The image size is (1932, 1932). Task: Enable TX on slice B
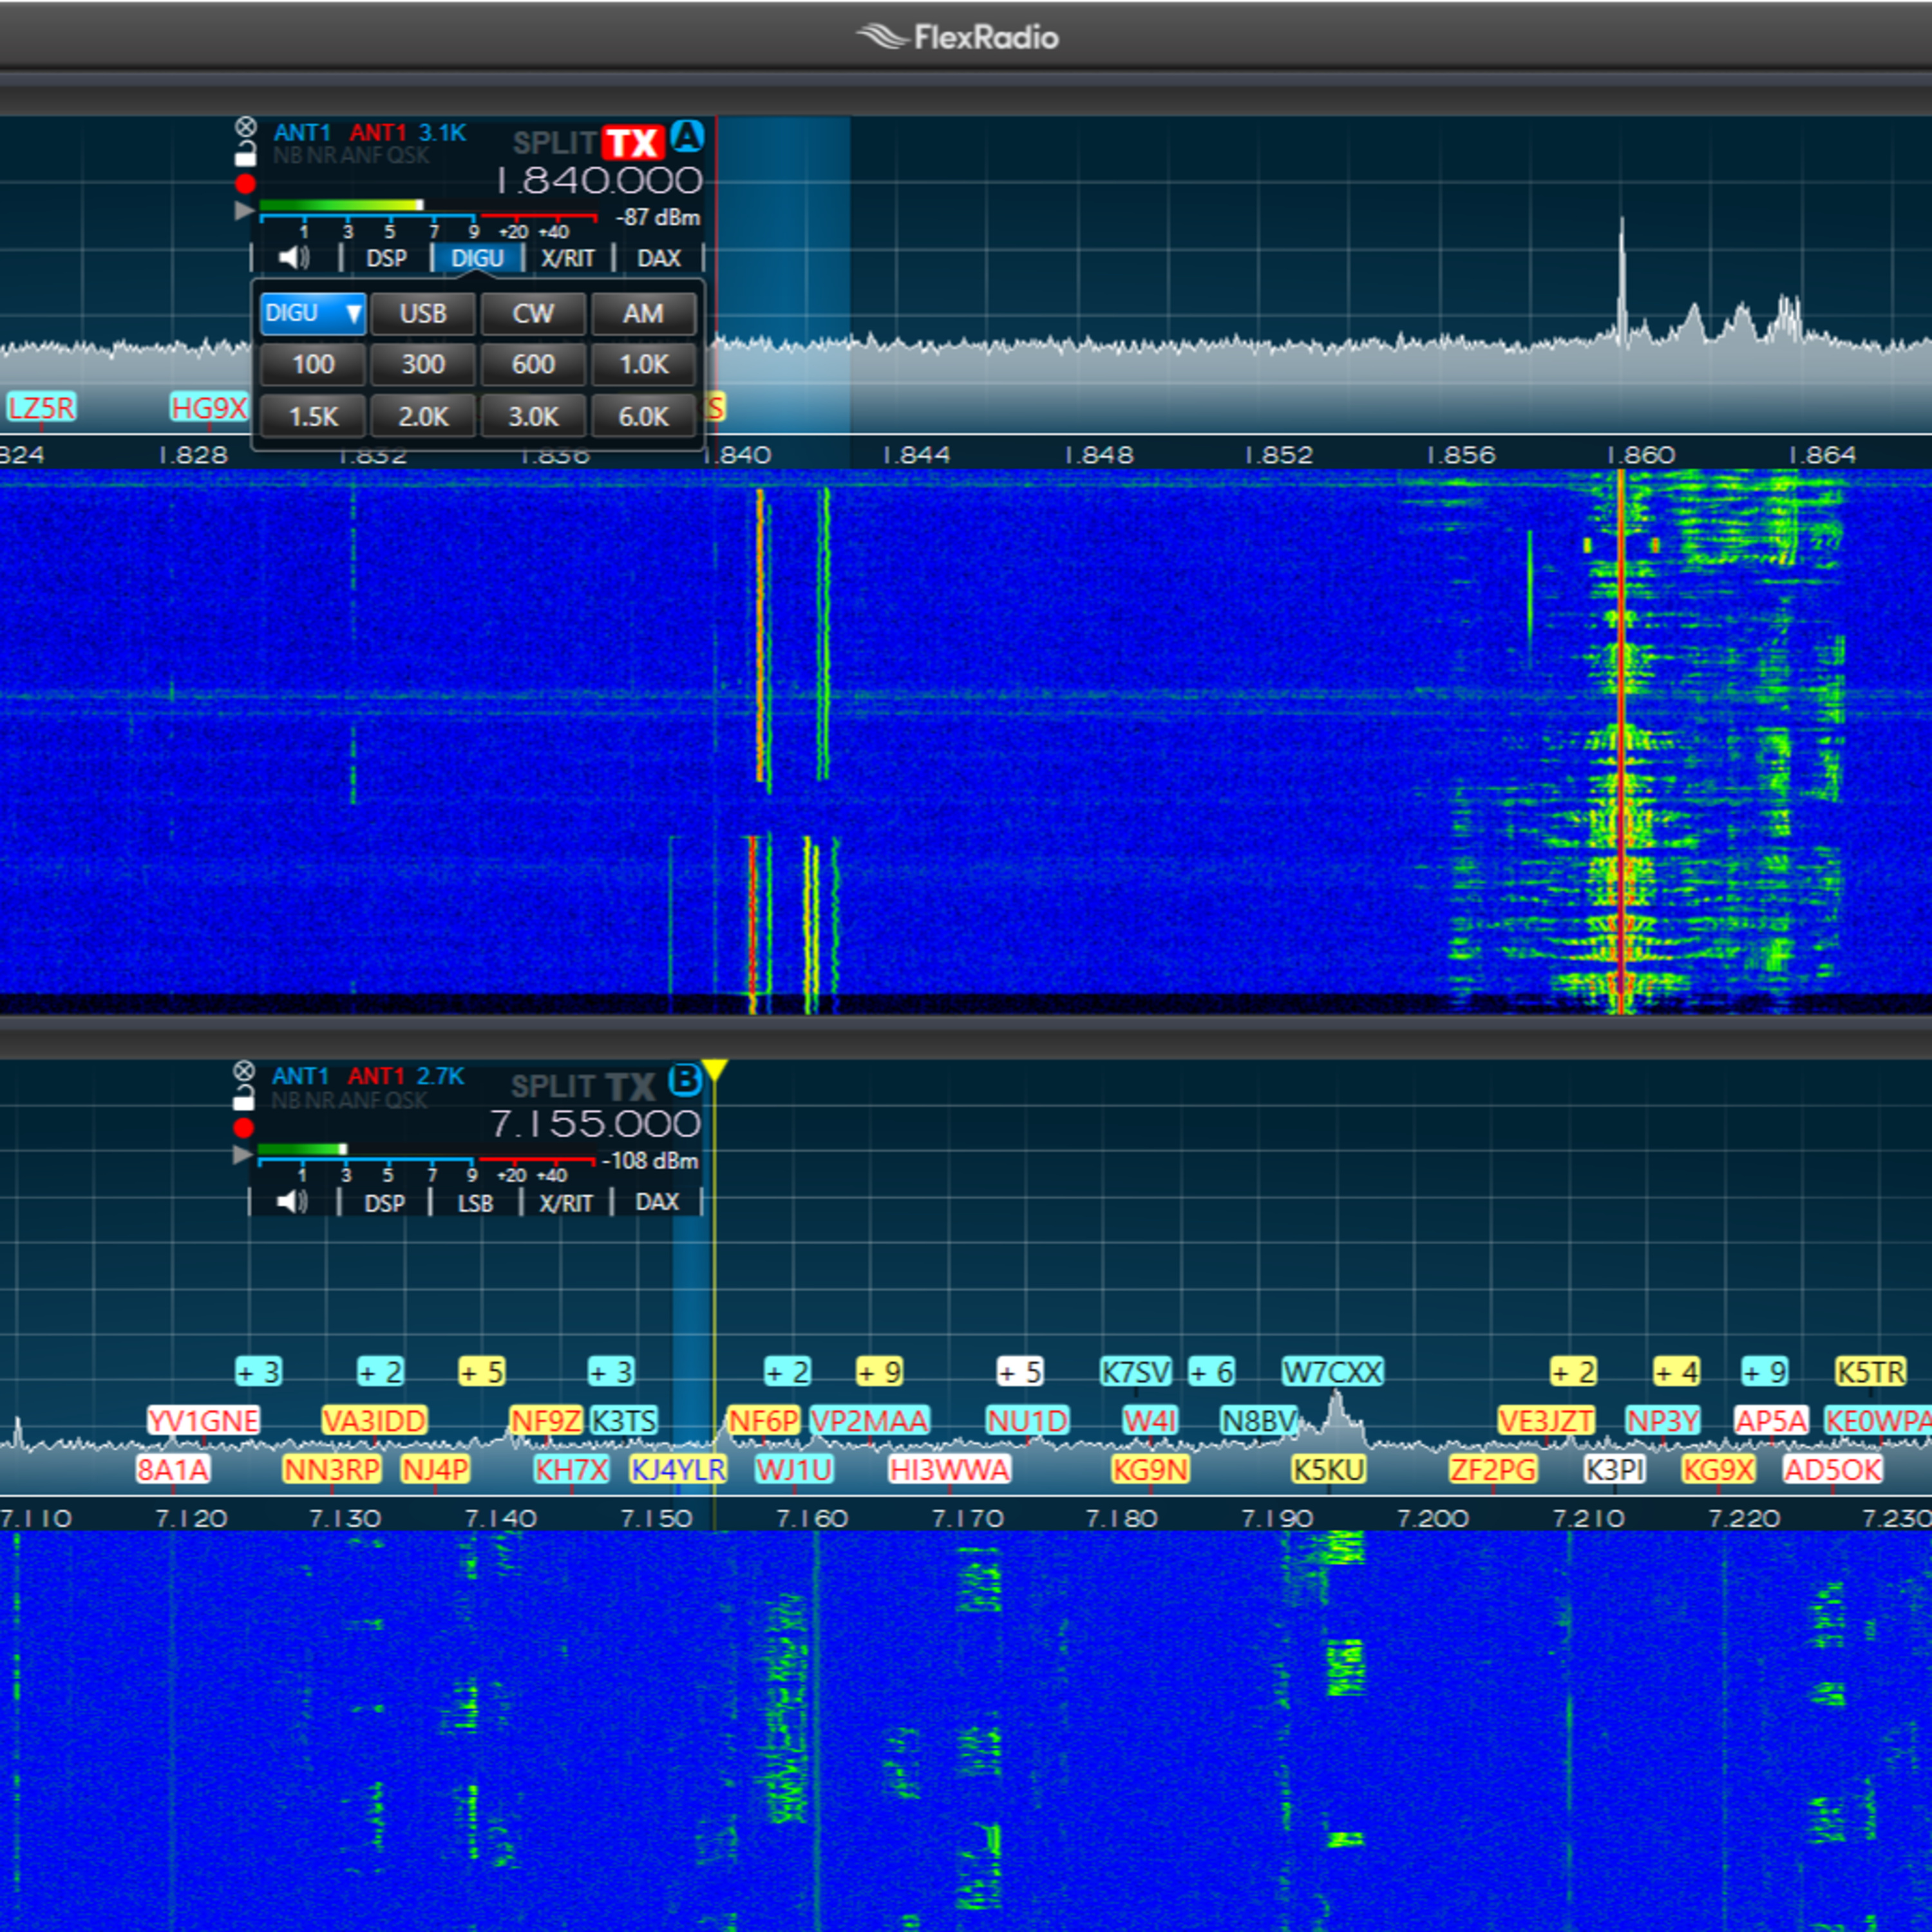click(630, 1087)
